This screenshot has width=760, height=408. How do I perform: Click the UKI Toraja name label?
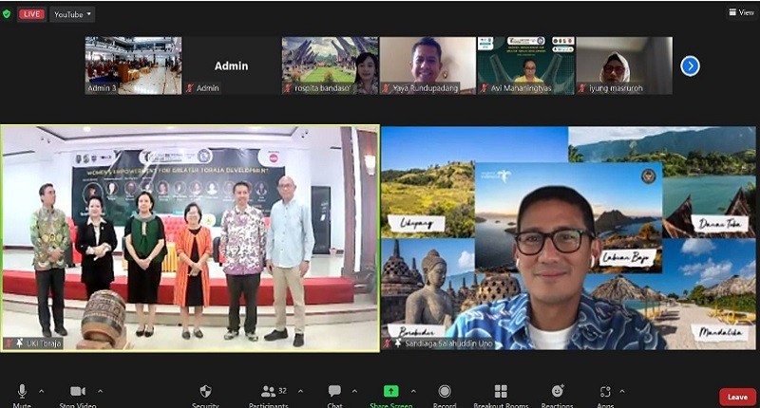click(44, 343)
